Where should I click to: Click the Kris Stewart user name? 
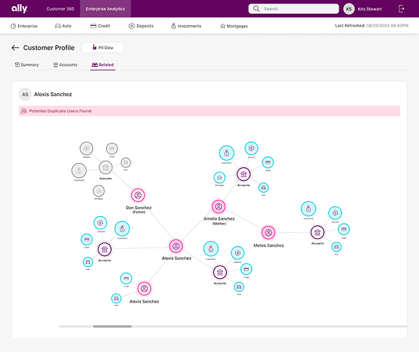click(369, 9)
